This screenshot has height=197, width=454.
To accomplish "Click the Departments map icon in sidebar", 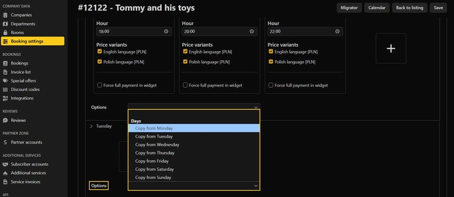I will [5, 24].
